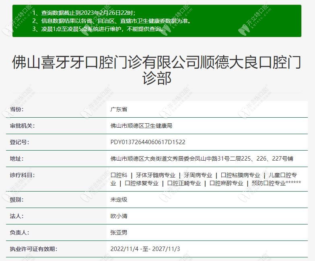Click the province value 广东省

(119, 109)
